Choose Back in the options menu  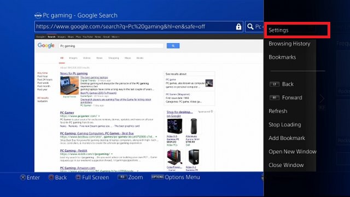(x=288, y=84)
